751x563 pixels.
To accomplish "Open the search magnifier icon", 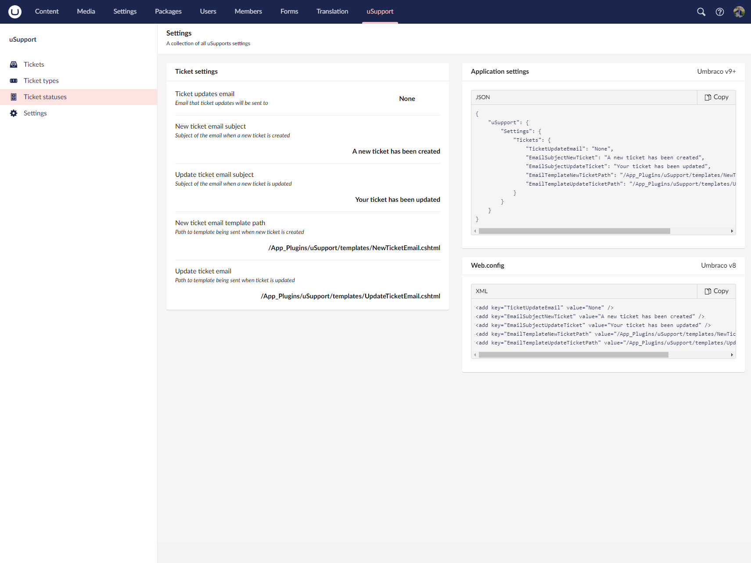I will [701, 12].
